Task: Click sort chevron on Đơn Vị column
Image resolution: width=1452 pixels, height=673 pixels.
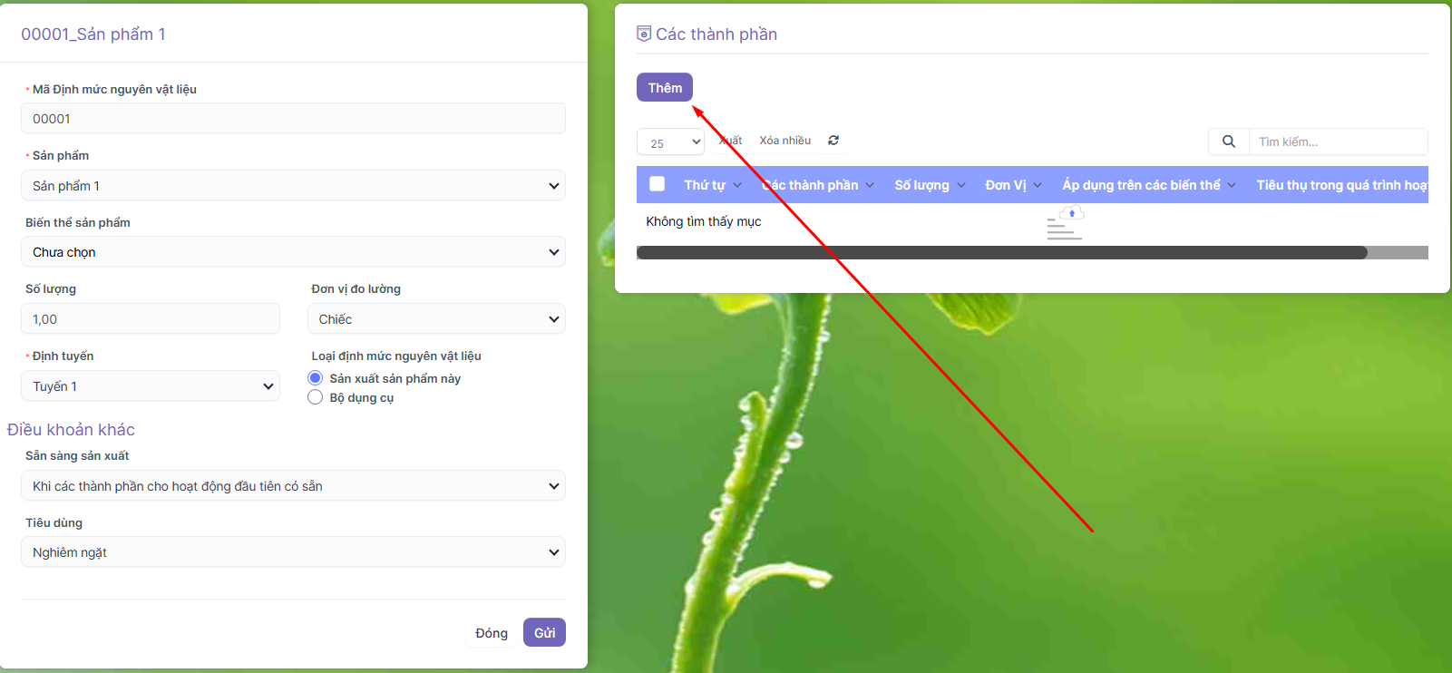Action: pyautogui.click(x=1038, y=185)
